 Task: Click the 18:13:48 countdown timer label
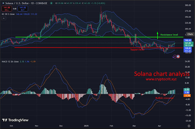[x=189, y=45]
